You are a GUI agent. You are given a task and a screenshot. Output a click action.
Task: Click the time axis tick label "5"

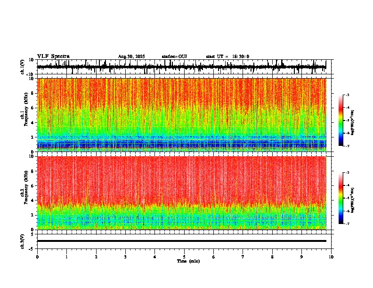[x=184, y=257]
